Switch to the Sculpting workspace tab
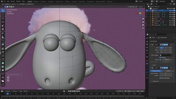 point(43,2)
